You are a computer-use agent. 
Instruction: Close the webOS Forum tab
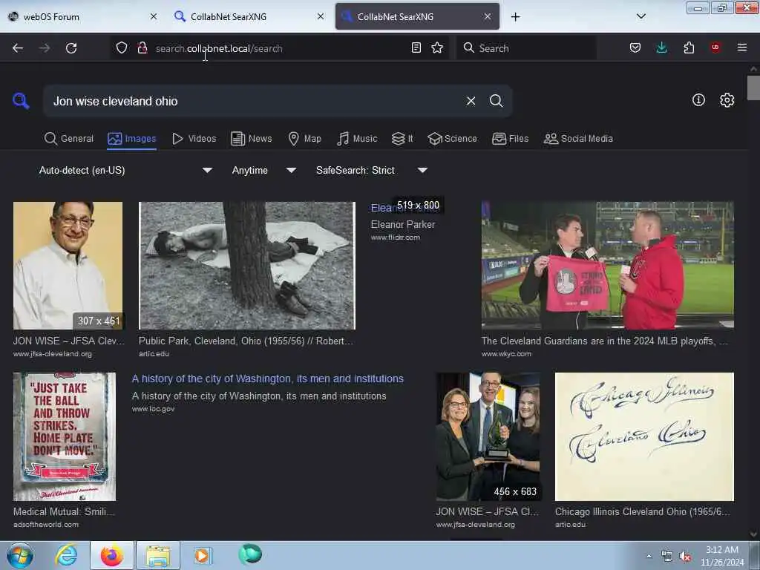154,16
